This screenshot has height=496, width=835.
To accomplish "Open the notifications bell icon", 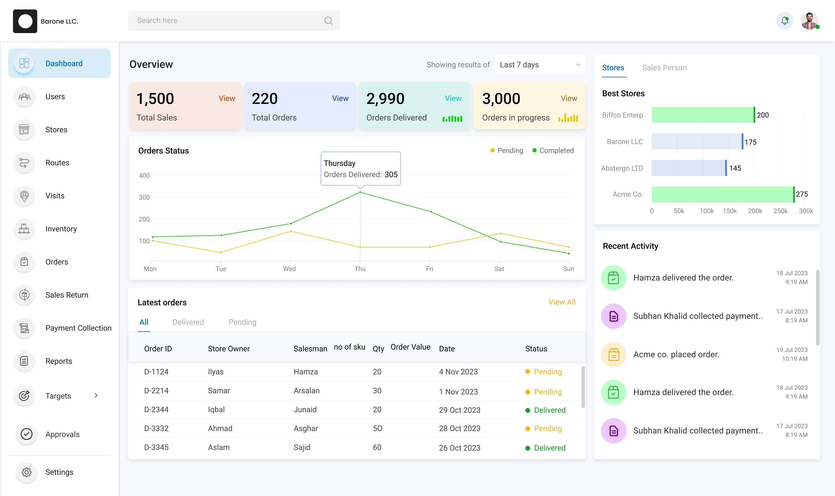I will pos(784,21).
